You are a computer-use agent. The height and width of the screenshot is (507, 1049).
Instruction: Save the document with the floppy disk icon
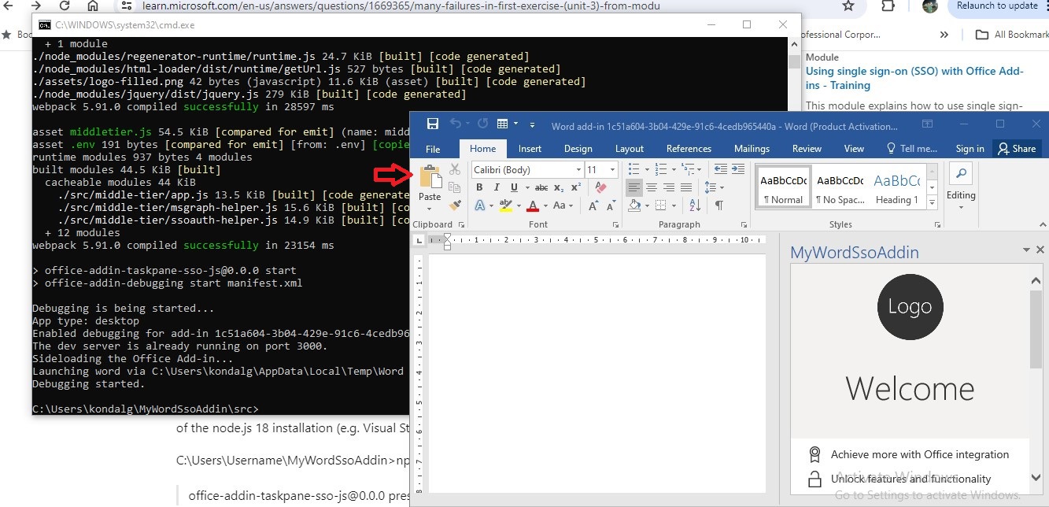[432, 124]
